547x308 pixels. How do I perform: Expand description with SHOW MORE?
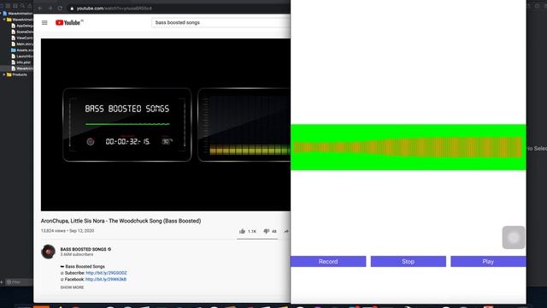(x=72, y=287)
